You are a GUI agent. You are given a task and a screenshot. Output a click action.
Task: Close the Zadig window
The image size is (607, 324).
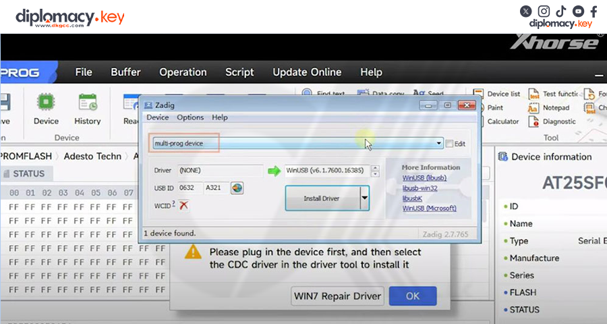(467, 105)
